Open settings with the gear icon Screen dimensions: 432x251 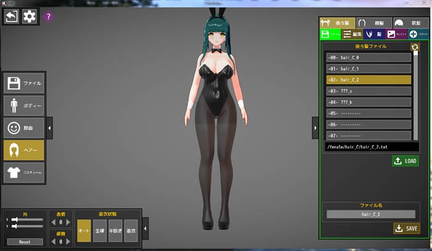[29, 16]
